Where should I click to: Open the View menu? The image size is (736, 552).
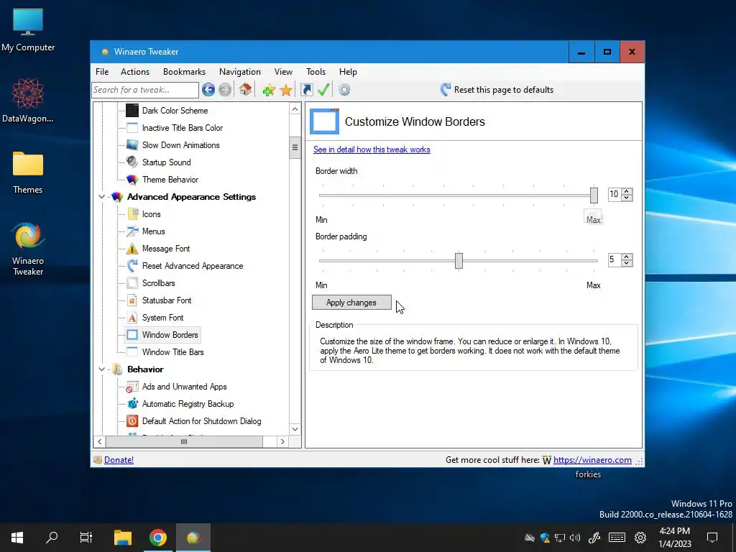283,72
